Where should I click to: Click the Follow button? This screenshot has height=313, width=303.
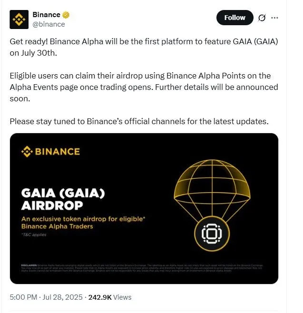[235, 18]
